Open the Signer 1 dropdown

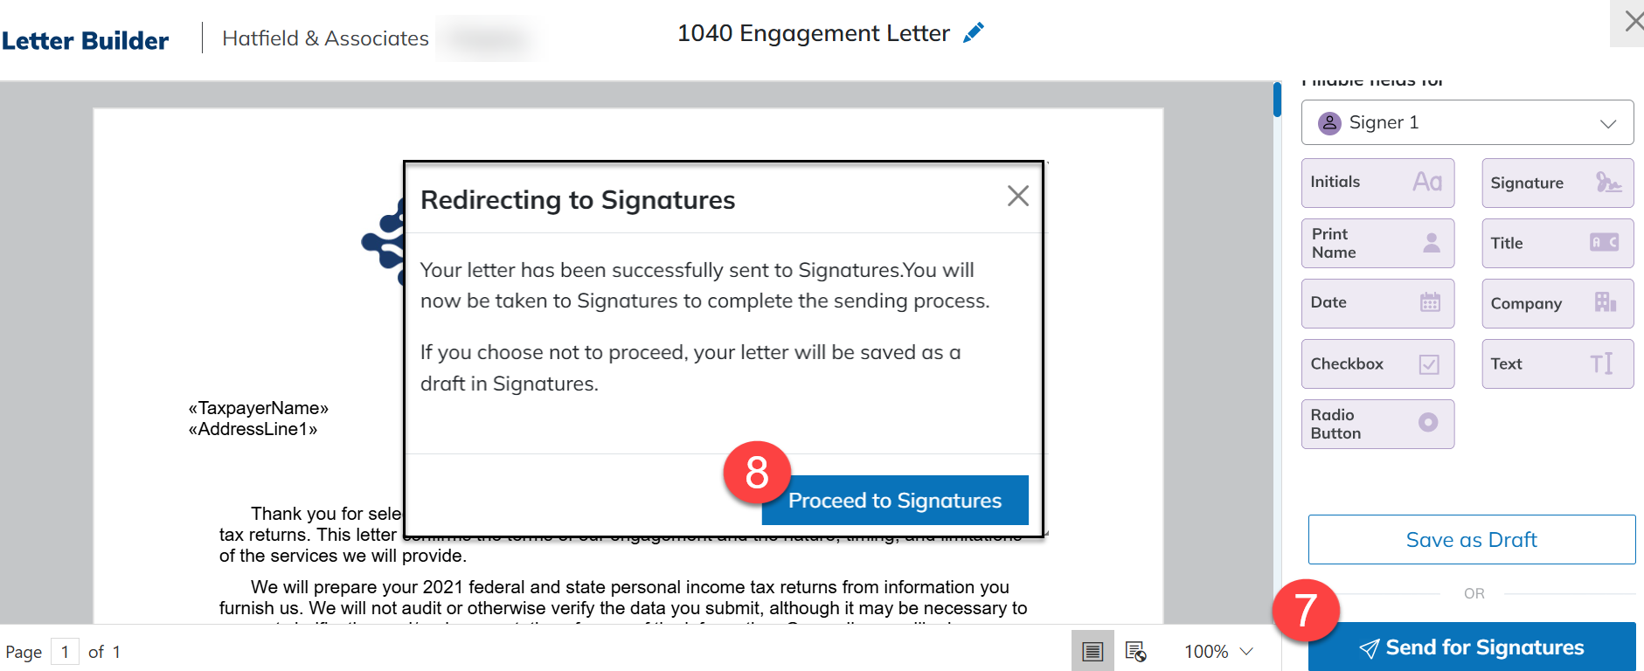(1467, 122)
